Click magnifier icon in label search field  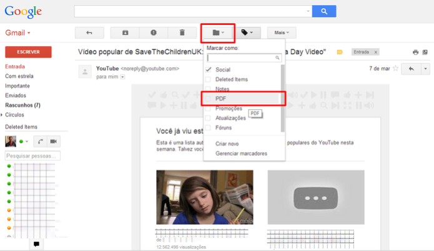(x=277, y=58)
